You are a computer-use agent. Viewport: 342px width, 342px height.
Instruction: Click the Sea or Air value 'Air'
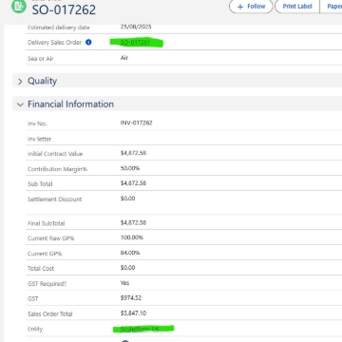[x=124, y=58]
